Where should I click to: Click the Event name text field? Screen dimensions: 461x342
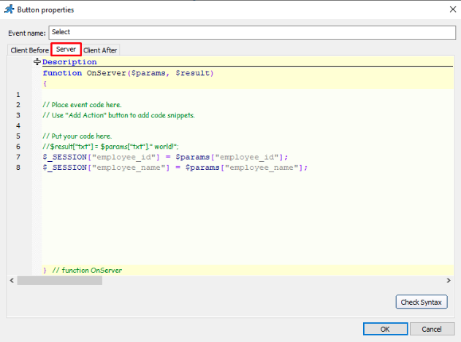pos(252,33)
